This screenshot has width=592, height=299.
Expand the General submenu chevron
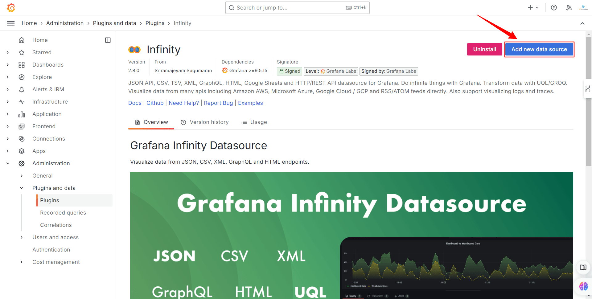[x=22, y=176]
